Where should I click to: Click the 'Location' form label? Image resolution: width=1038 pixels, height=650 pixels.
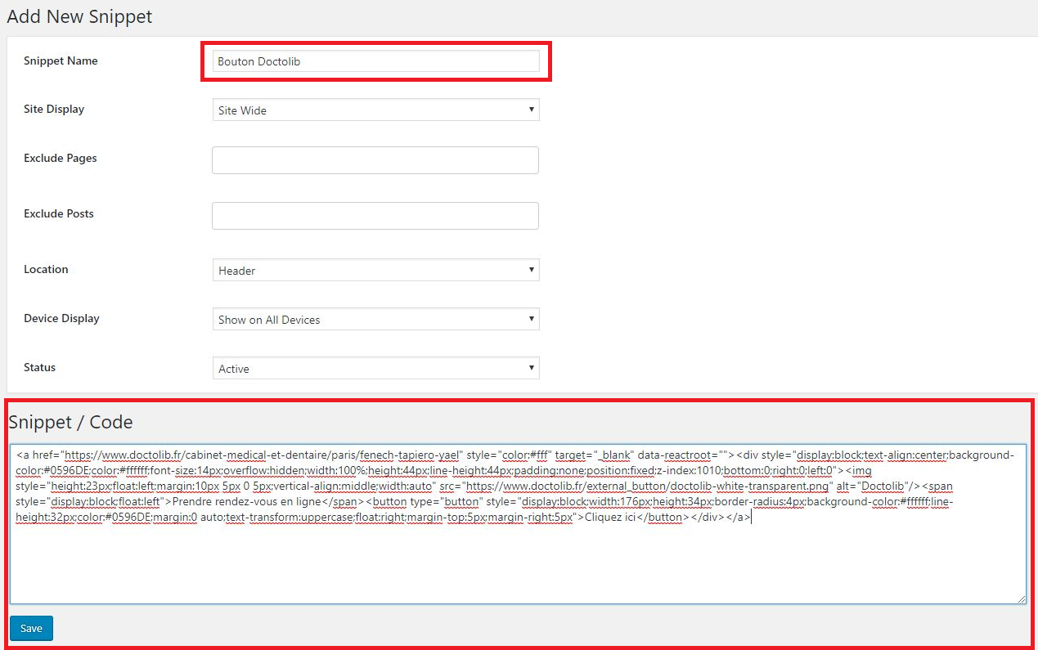46,270
